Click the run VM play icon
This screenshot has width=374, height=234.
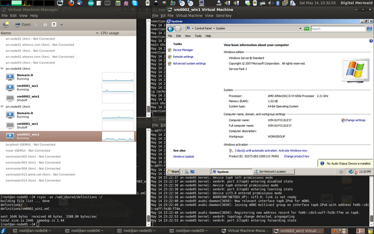pyautogui.click(x=36, y=25)
